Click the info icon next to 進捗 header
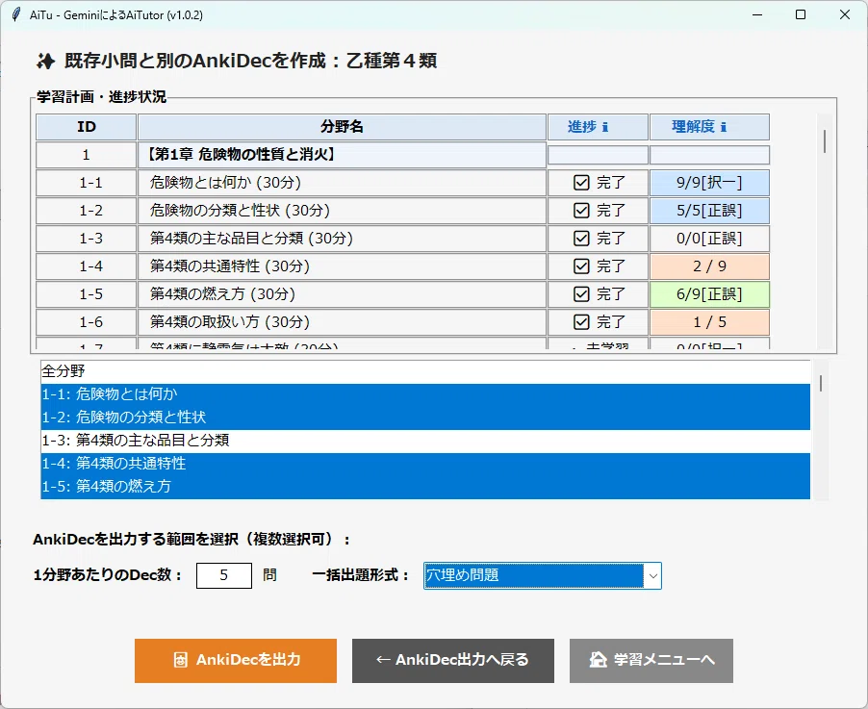 (605, 127)
